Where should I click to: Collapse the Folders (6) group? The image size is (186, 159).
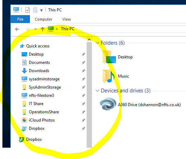click(x=97, y=43)
